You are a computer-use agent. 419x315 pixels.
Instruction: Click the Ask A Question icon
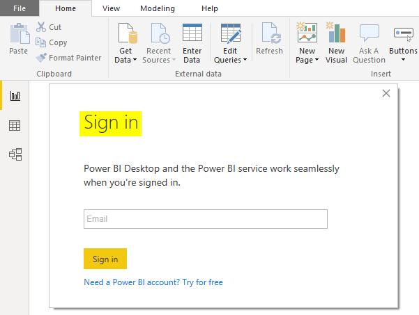tap(370, 33)
